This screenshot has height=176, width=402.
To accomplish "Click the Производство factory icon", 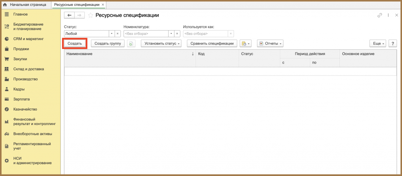I will (x=7, y=79).
